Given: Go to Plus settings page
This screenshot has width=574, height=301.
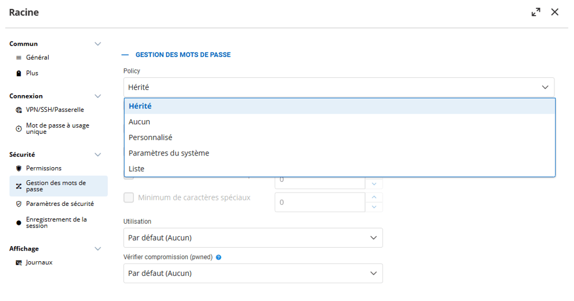Looking at the screenshot, I should (32, 73).
